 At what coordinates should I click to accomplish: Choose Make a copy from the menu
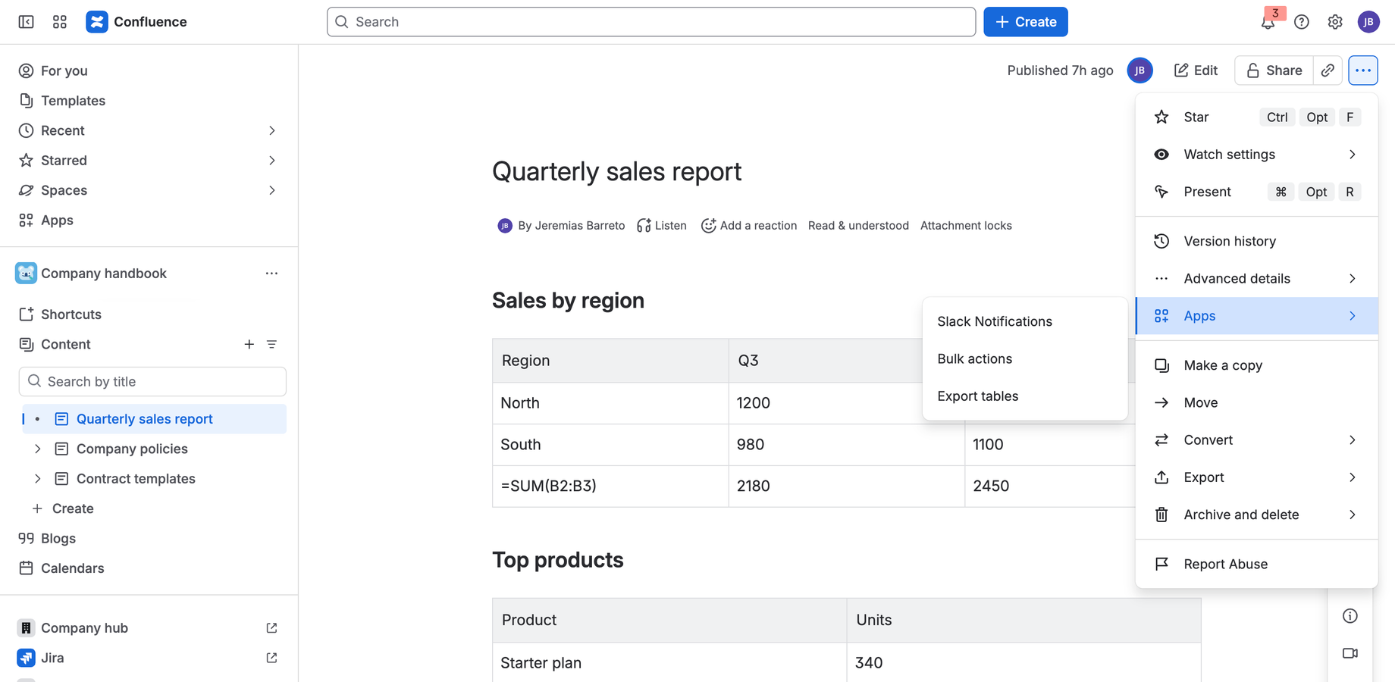tap(1256, 365)
